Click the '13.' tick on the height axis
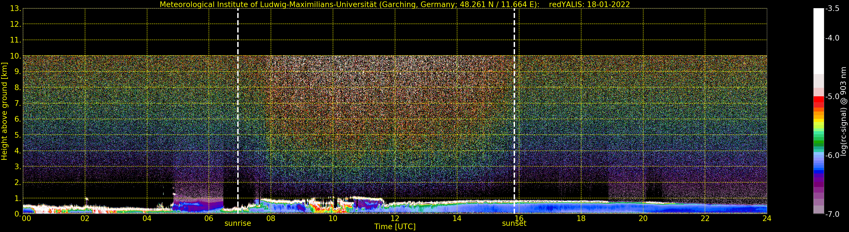This screenshot has height=232, width=849. [x=16, y=8]
